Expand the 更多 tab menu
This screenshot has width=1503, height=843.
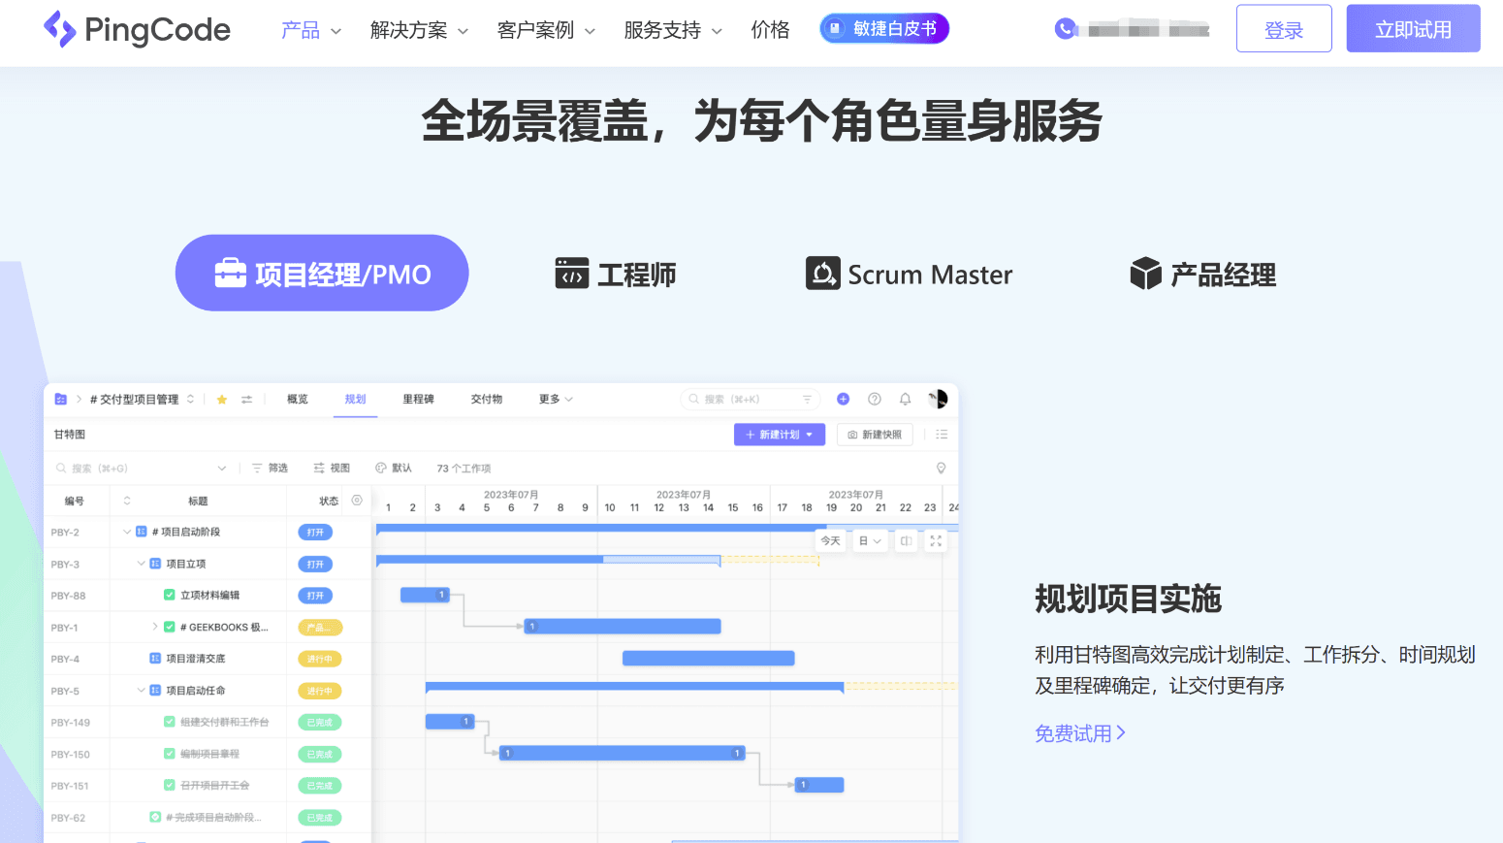[x=556, y=400]
